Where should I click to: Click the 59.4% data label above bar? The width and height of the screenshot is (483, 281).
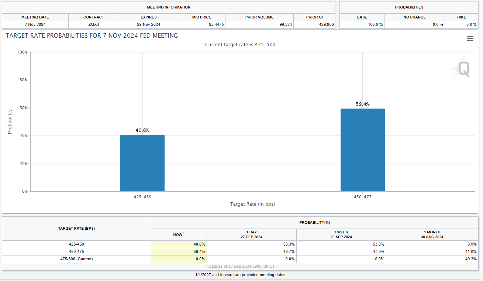[362, 104]
